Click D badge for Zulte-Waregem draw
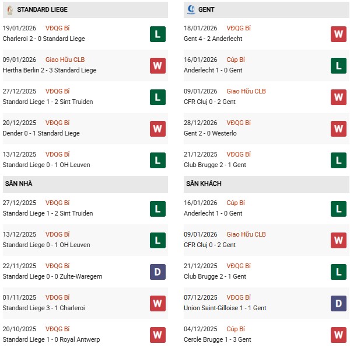 [157, 272]
